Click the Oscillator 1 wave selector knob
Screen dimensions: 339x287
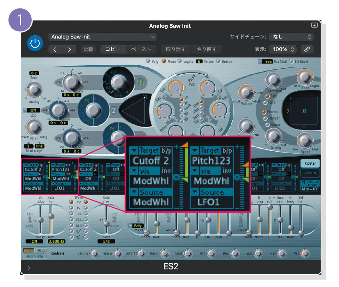pos(119,83)
